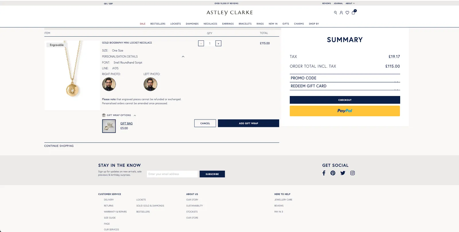Image resolution: width=459 pixels, height=232 pixels.
Task: Open the Bestsellers menu
Action: tap(158, 24)
